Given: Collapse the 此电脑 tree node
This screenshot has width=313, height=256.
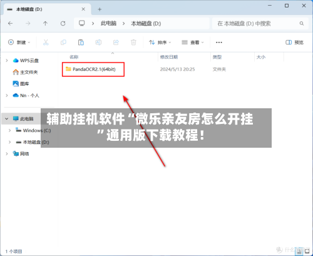Looking at the screenshot, I should click(x=7, y=119).
